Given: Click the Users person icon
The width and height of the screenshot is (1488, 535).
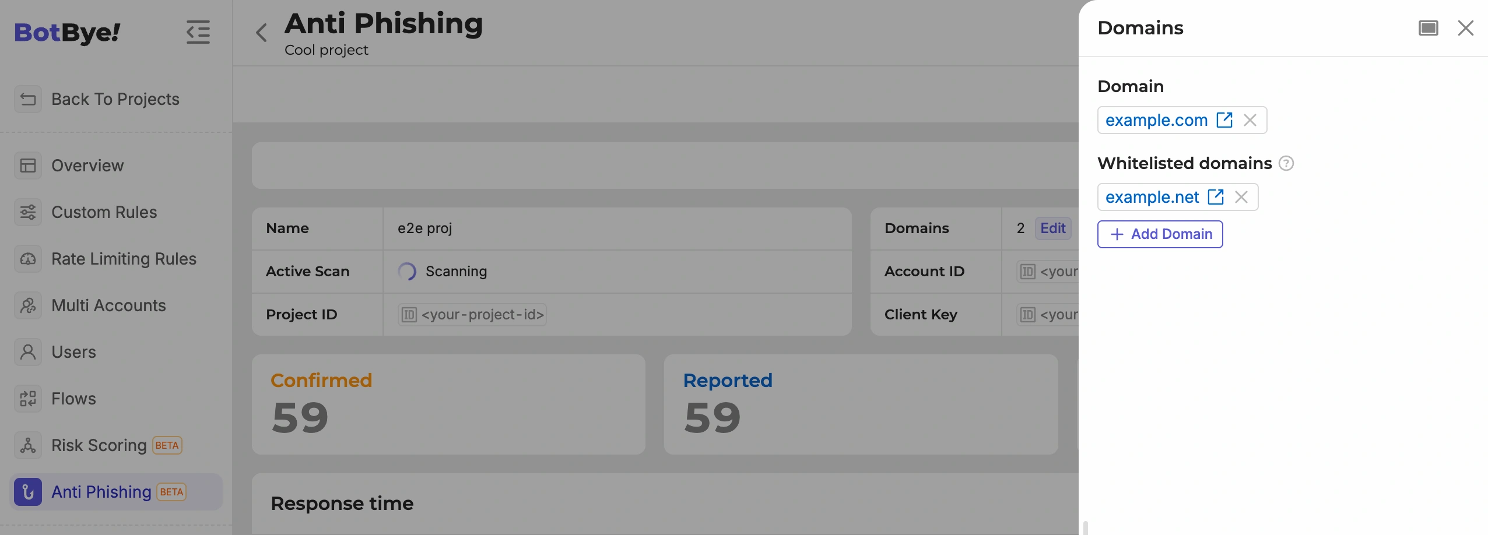Looking at the screenshot, I should pos(28,352).
